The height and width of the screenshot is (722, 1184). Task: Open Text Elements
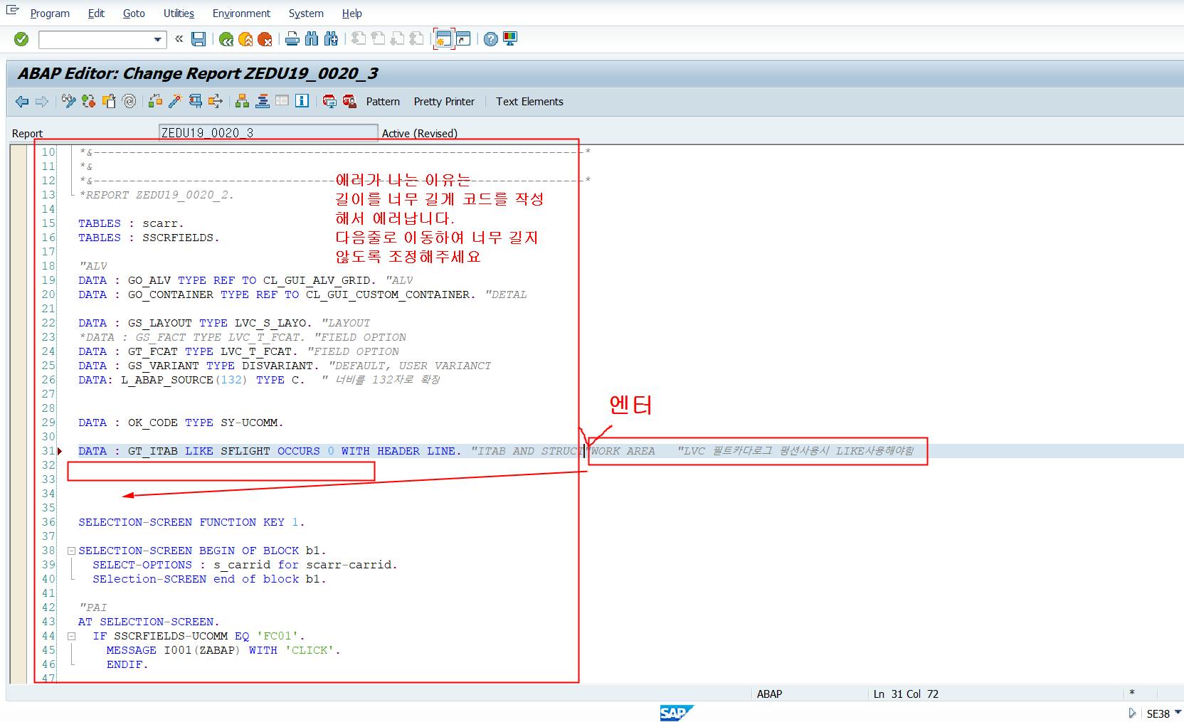(529, 102)
